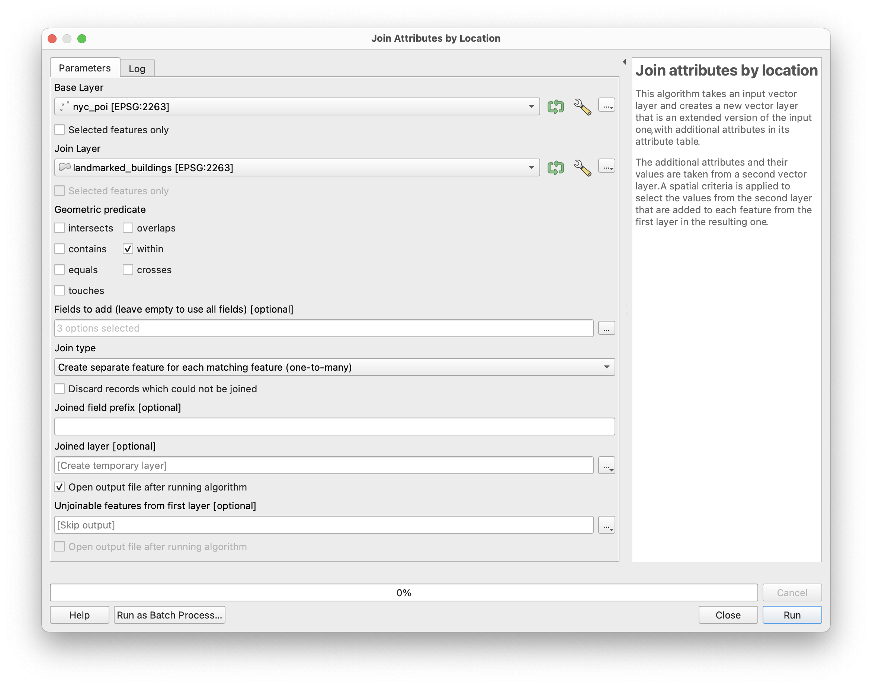Click the Joined field prefix input field
The height and width of the screenshot is (687, 872).
click(334, 426)
